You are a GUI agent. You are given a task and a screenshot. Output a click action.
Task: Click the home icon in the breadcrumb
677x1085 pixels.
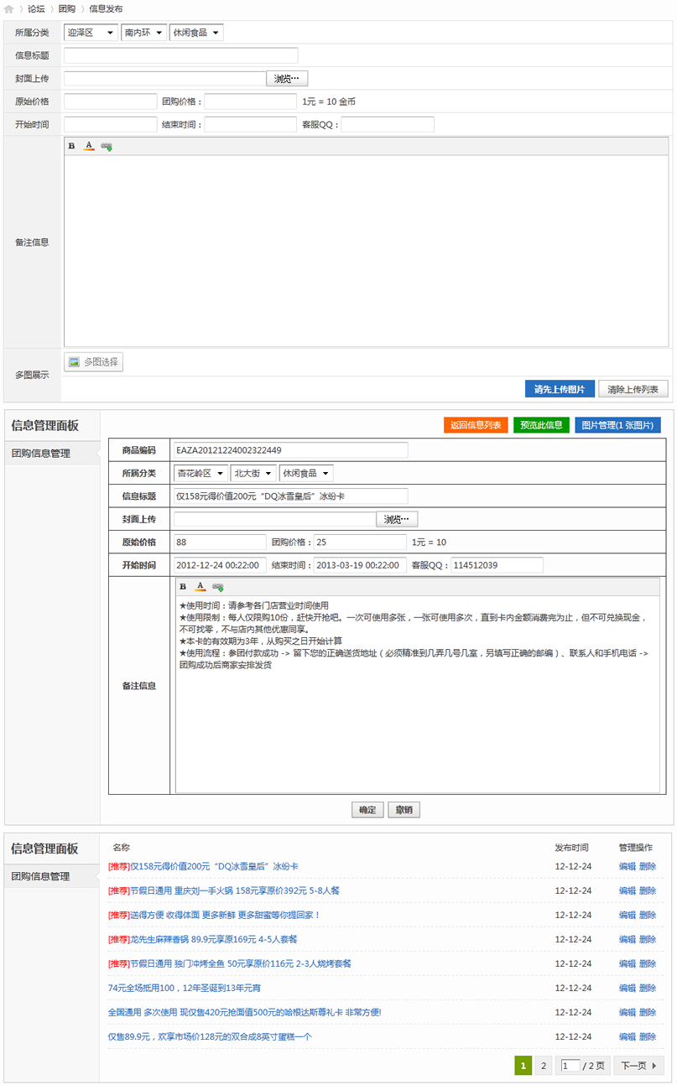(10, 8)
